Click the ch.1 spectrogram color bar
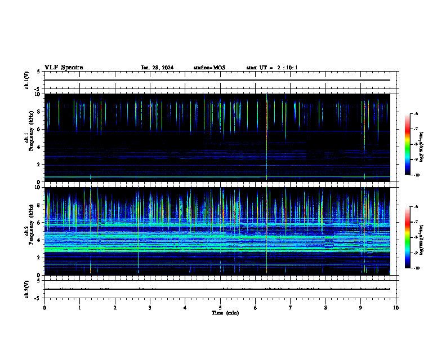The image size is (446, 345). pyautogui.click(x=408, y=144)
